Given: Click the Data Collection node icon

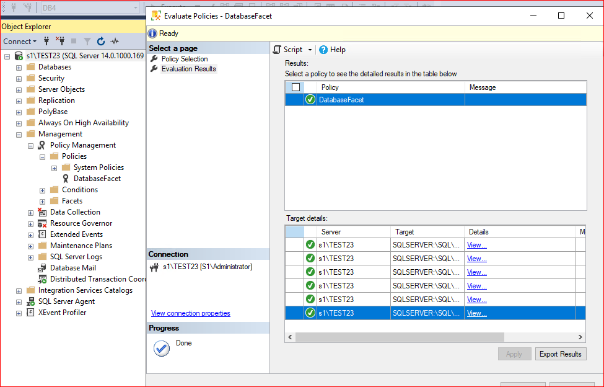Looking at the screenshot, I should coord(42,212).
